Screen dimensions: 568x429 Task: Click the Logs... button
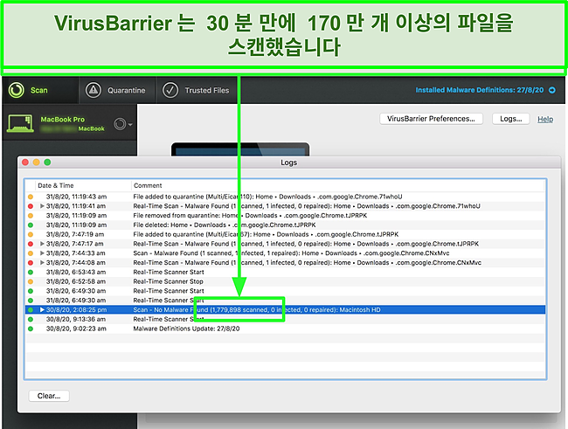(x=511, y=119)
